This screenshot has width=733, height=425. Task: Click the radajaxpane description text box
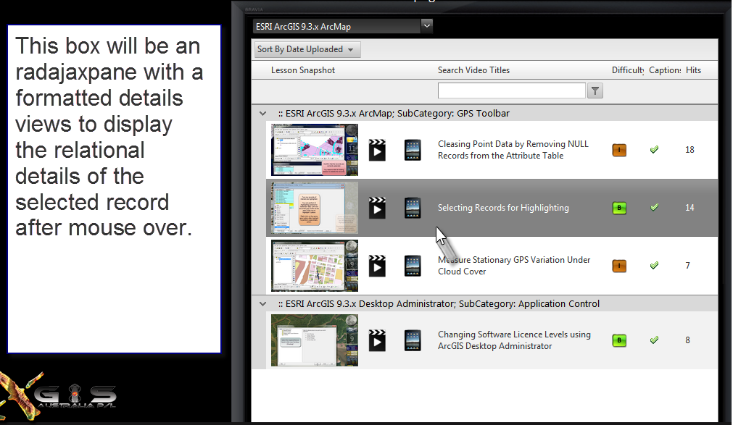[x=114, y=189]
